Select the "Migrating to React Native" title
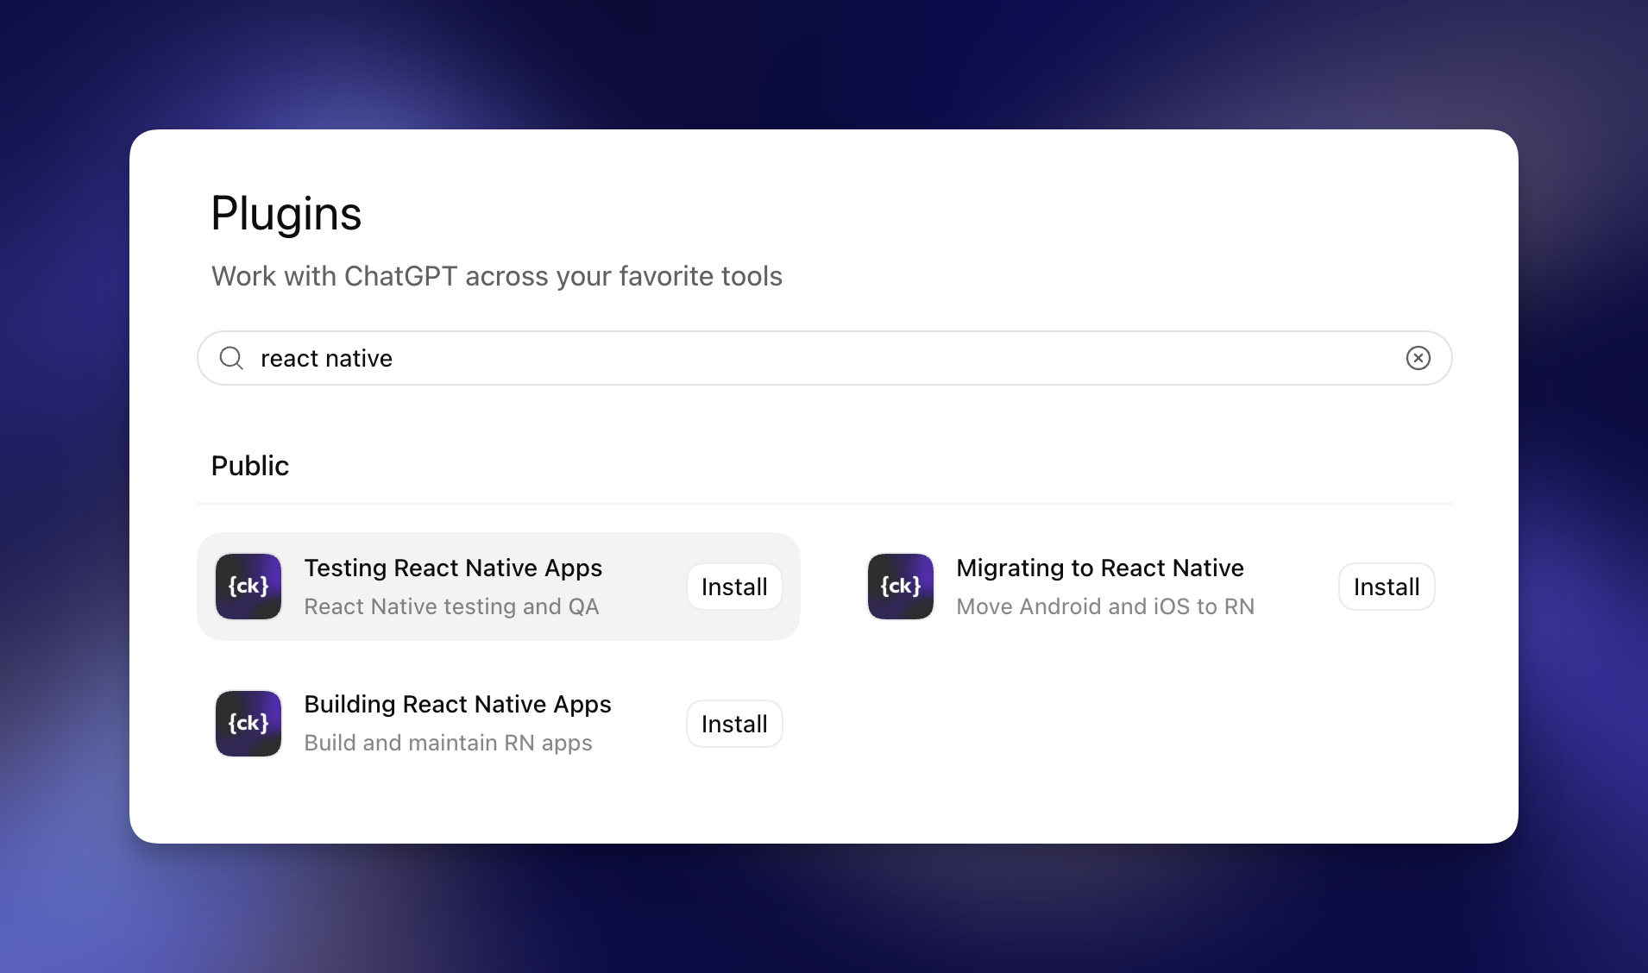Image resolution: width=1648 pixels, height=973 pixels. point(1100,568)
